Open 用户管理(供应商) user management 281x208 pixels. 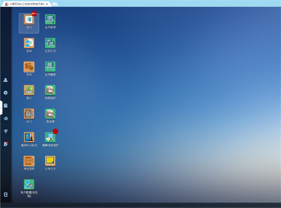click(x=29, y=184)
